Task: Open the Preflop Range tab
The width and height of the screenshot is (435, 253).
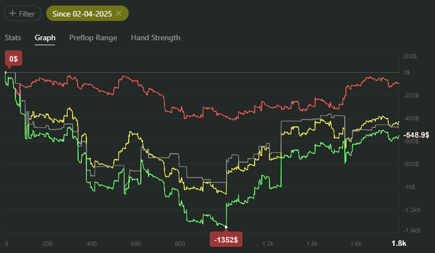Action: point(93,37)
